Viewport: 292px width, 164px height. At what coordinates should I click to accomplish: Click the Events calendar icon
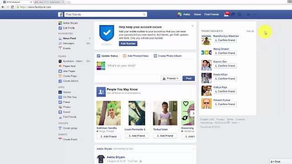coord(60,48)
